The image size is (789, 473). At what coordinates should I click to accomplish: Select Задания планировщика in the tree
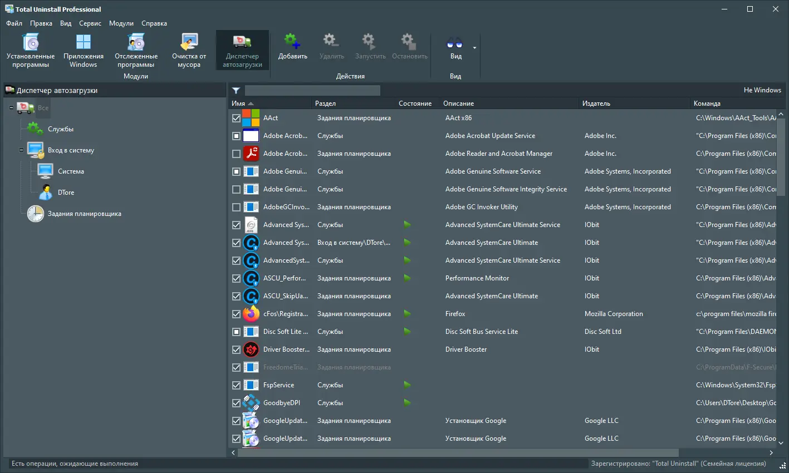84,214
